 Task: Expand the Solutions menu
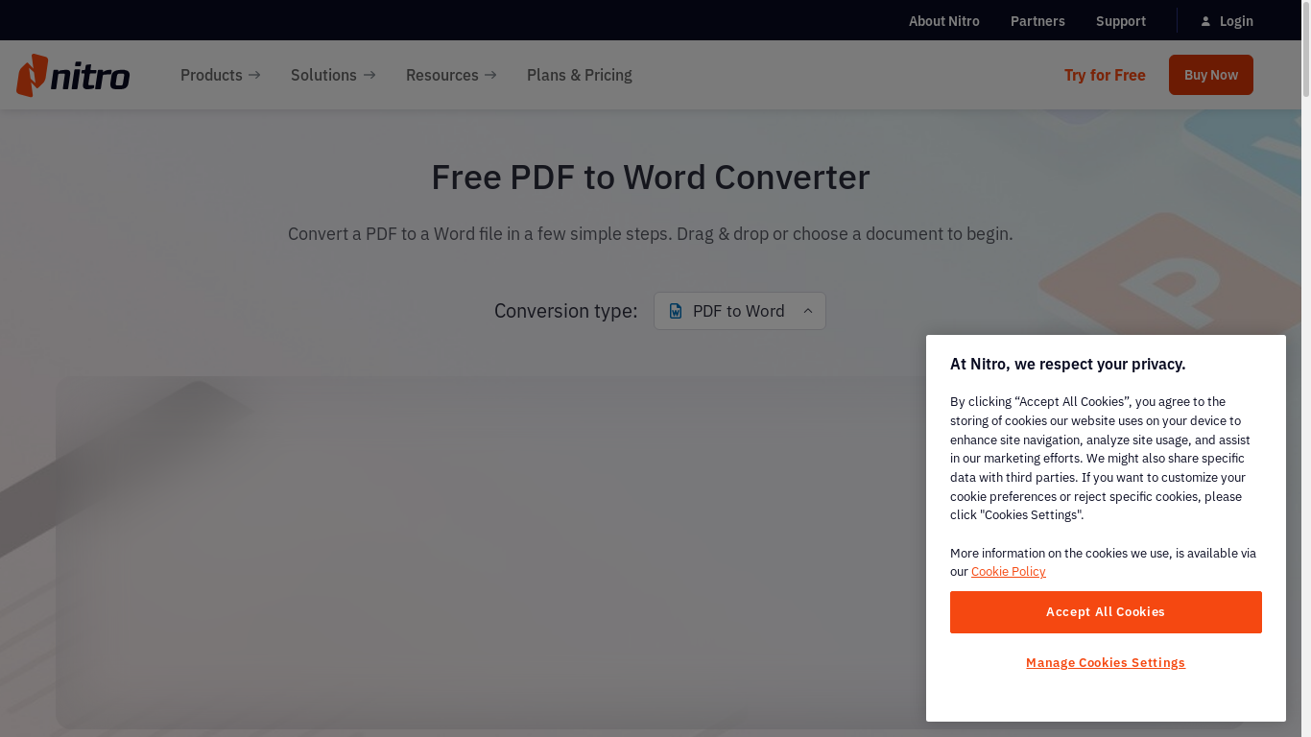click(x=333, y=75)
